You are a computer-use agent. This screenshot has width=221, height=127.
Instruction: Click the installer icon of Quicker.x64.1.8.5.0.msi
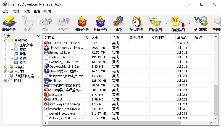pyautogui.click(x=46, y=66)
